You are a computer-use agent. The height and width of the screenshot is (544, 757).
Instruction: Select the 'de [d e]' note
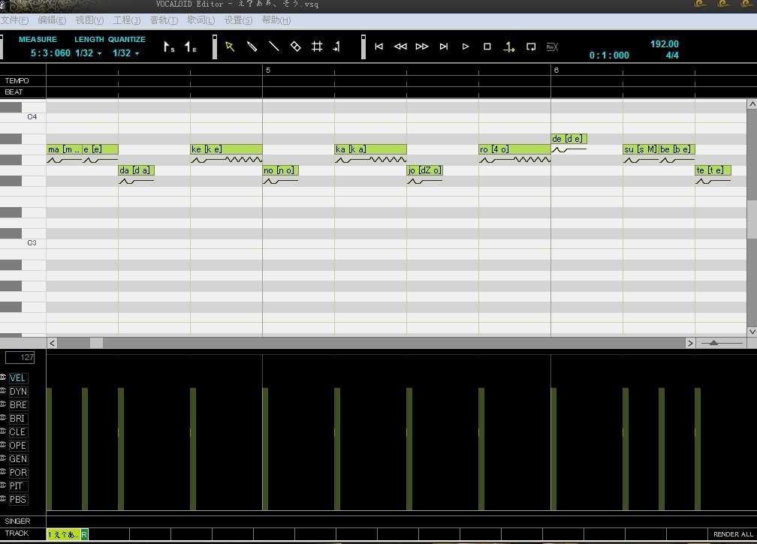click(x=569, y=139)
